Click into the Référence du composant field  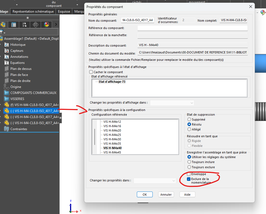pyautogui.click(x=192, y=28)
